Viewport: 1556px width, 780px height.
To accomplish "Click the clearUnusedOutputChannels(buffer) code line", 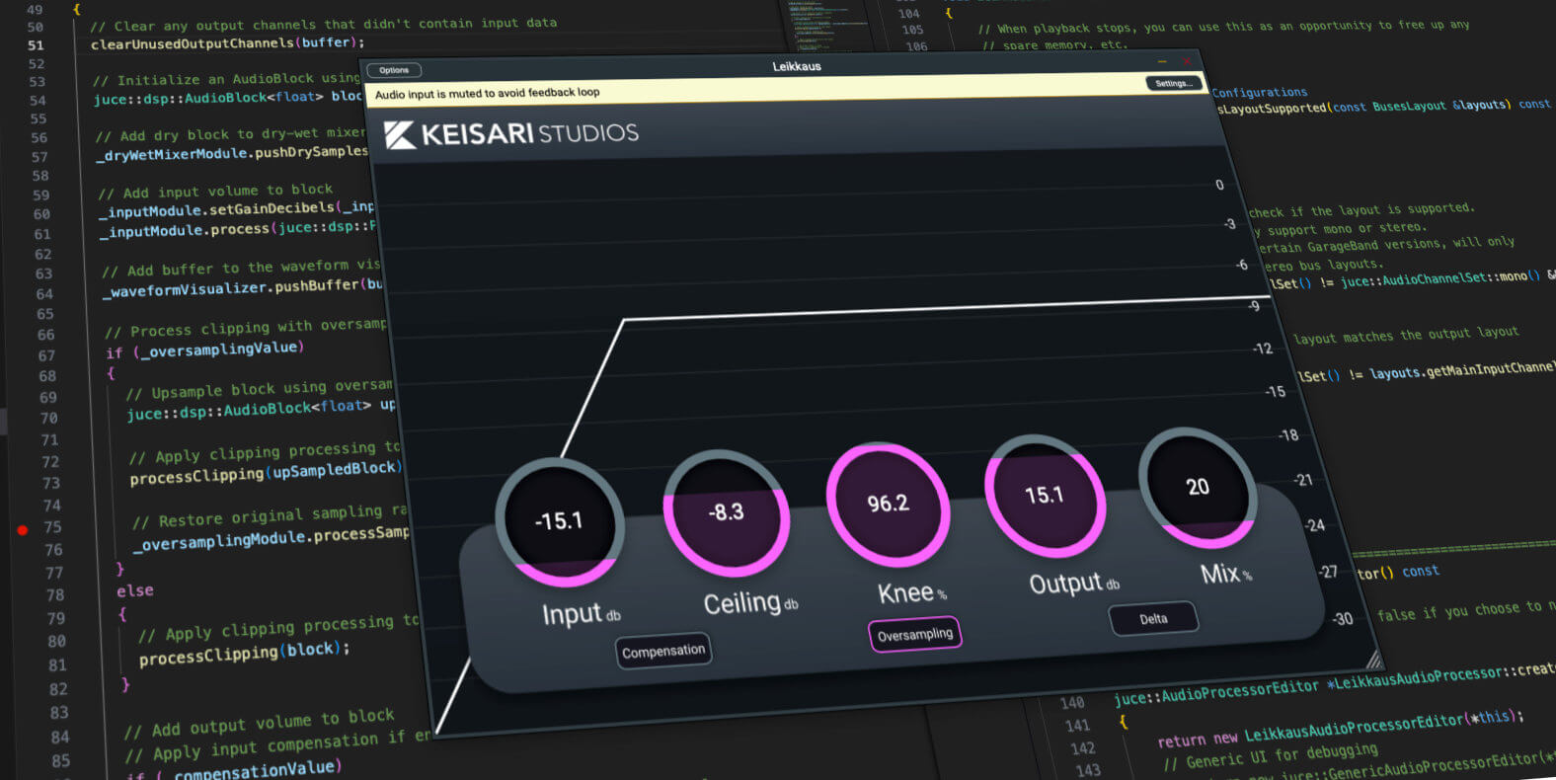I will click(x=227, y=43).
